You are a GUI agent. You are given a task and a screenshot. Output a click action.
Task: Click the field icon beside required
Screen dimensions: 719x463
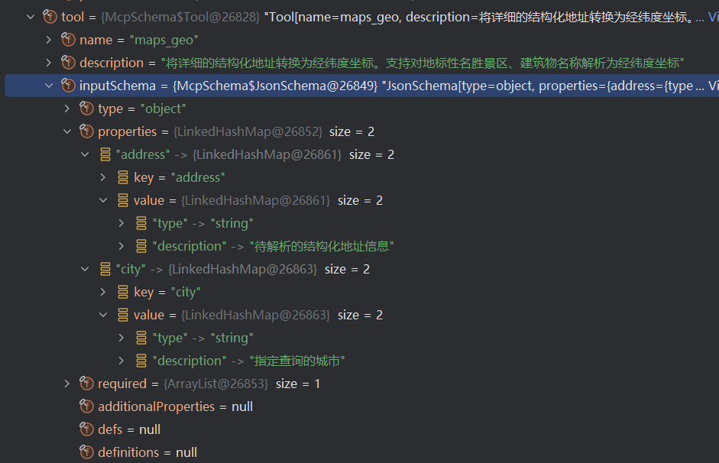click(86, 384)
